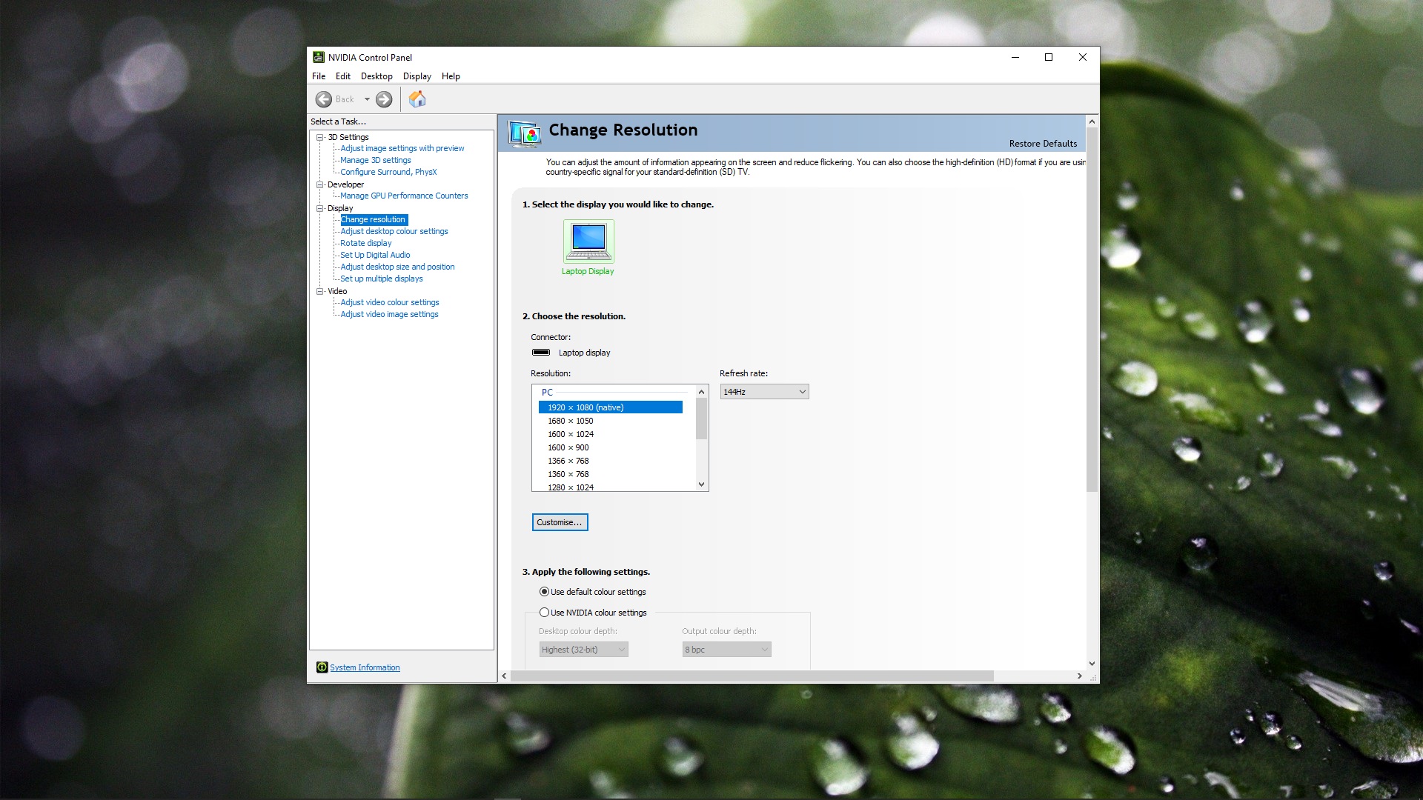
Task: Select Use NVIDIA colour settings radio
Action: point(544,613)
